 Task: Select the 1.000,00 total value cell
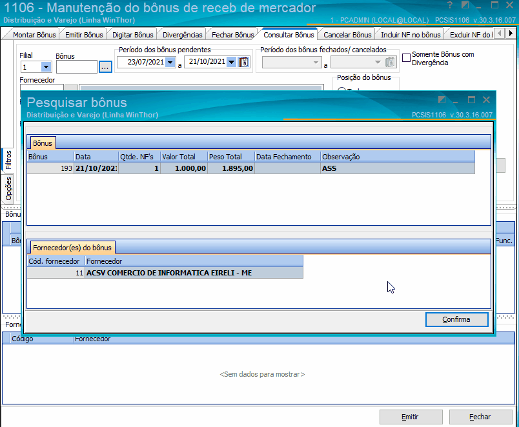184,168
